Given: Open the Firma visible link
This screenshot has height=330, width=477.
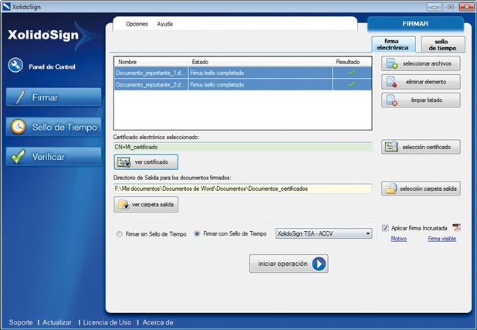Looking at the screenshot, I should pos(442,239).
